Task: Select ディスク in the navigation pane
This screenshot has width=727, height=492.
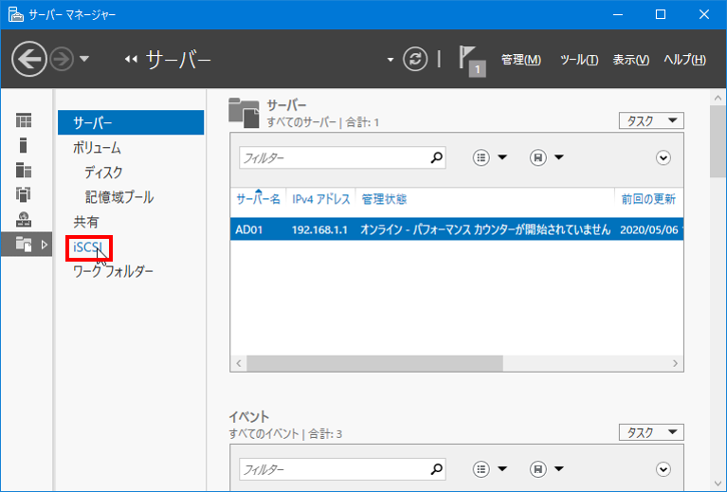Action: coord(103,173)
